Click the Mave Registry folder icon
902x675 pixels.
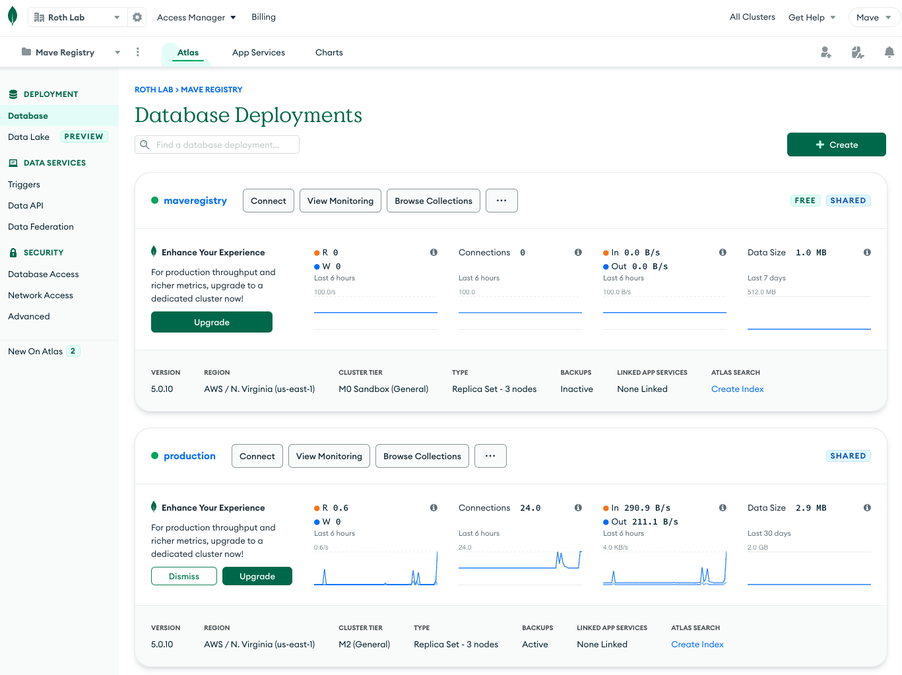tap(26, 51)
